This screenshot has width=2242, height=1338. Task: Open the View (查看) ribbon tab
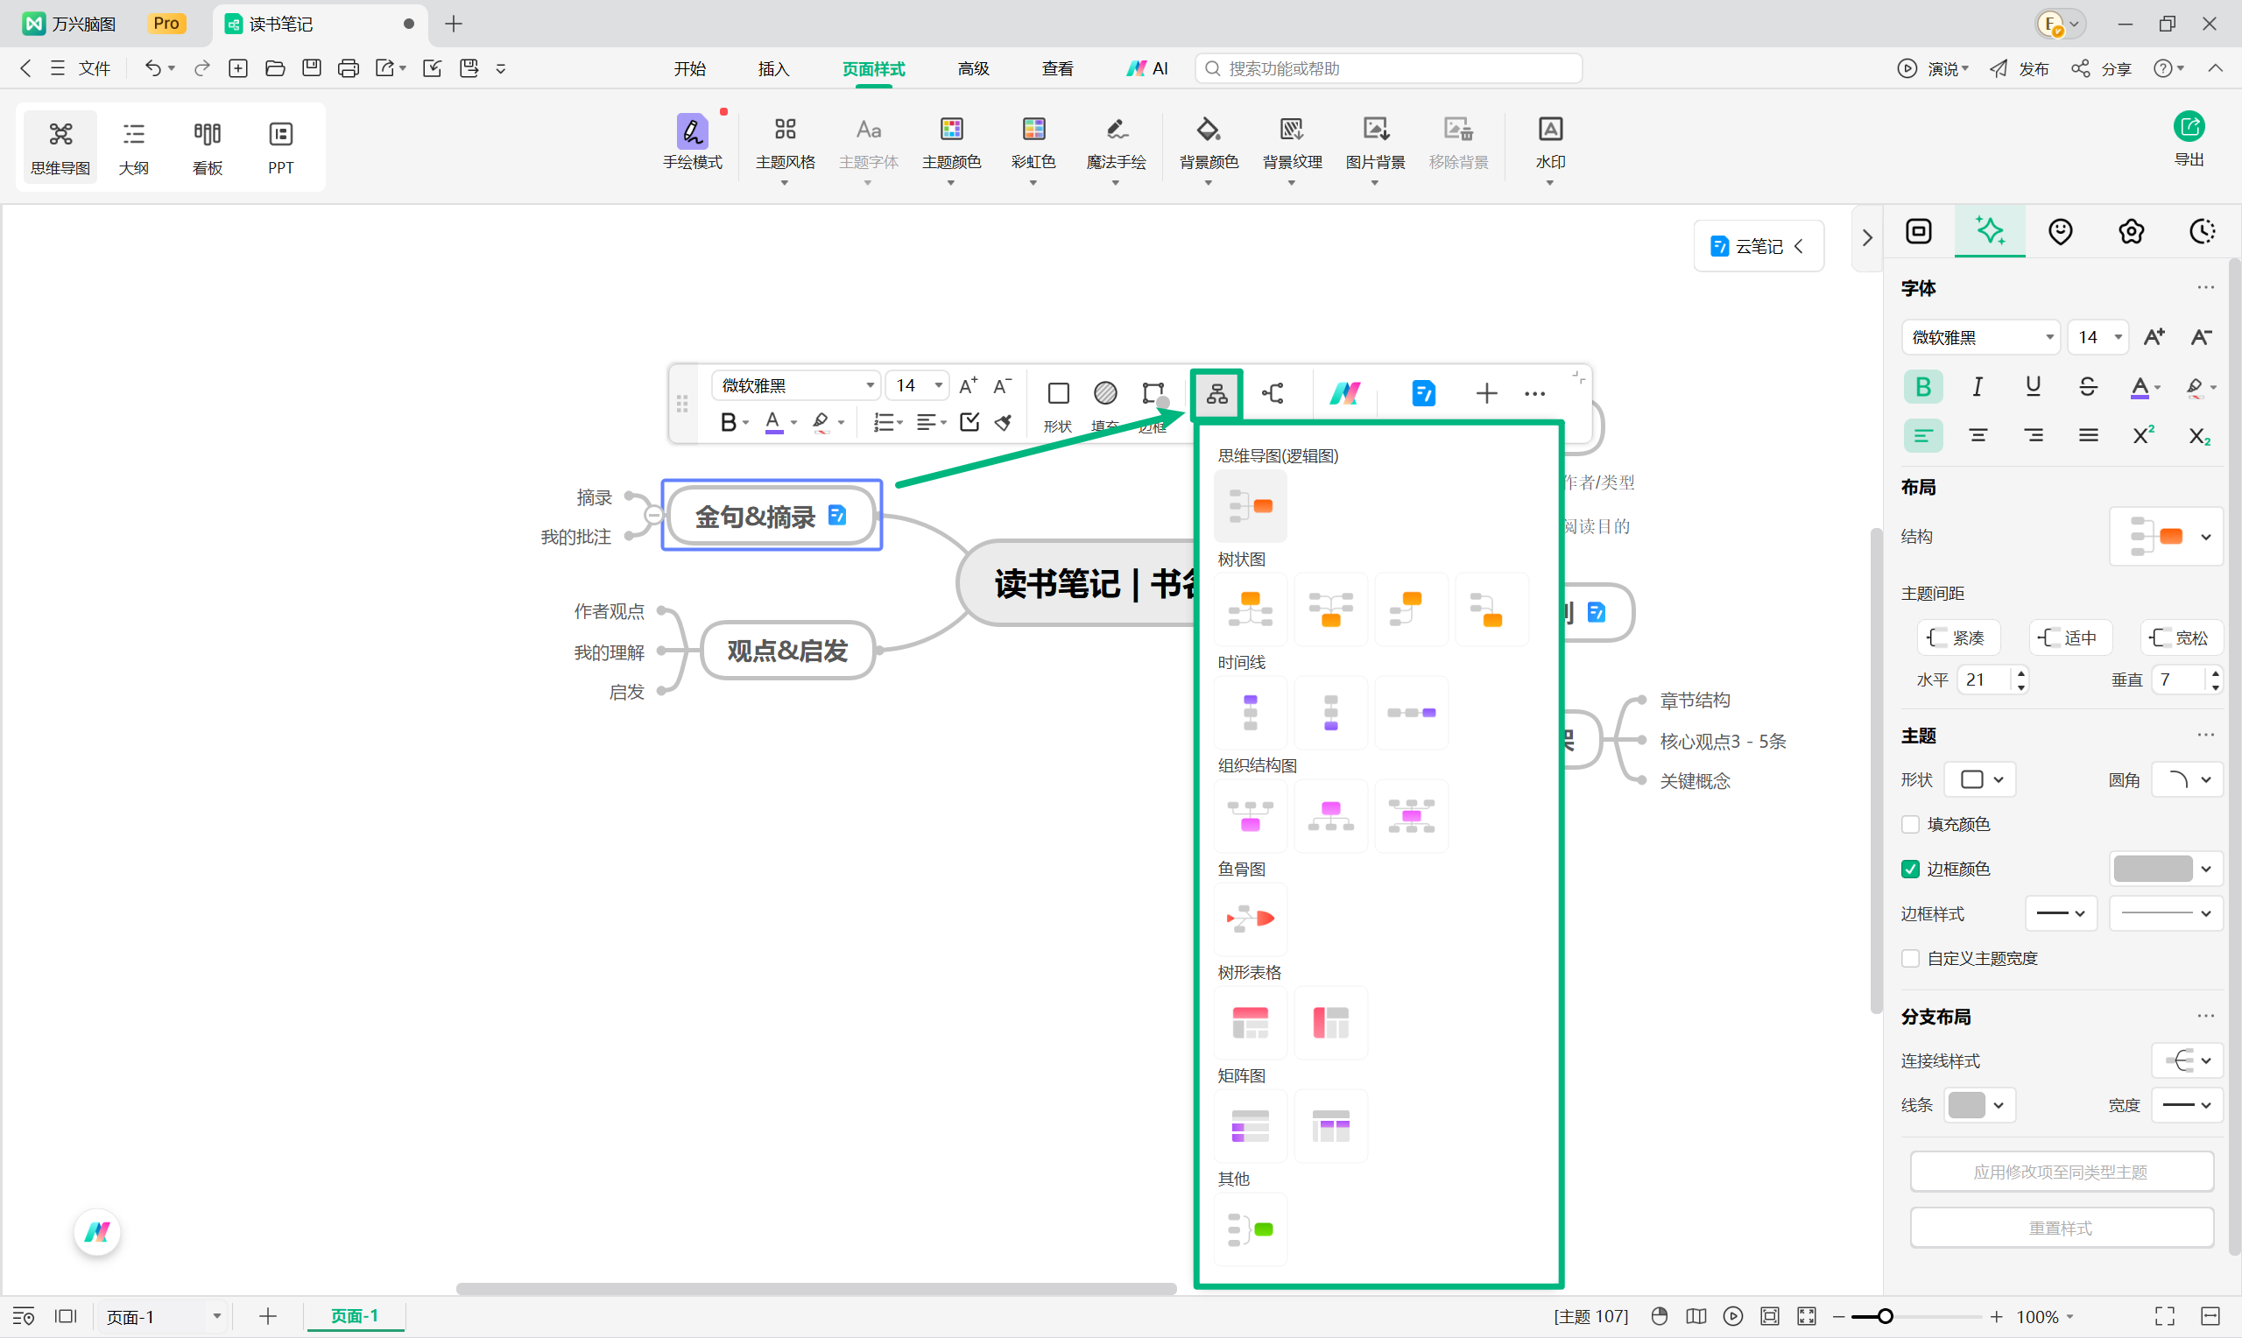click(x=1057, y=68)
